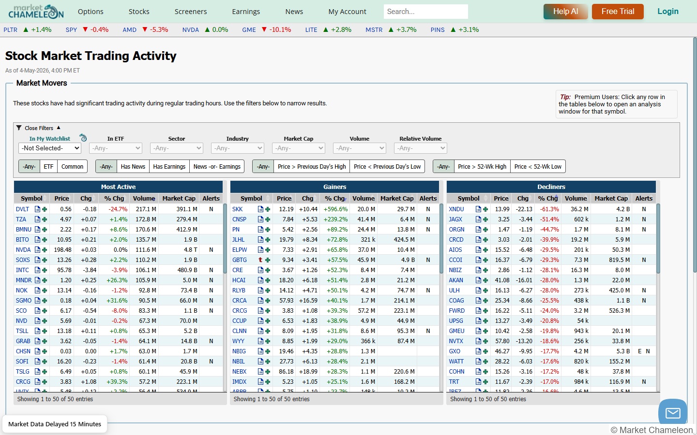Sort Gainers table by Price column
Image resolution: width=697 pixels, height=435 pixels.
[x=284, y=198]
